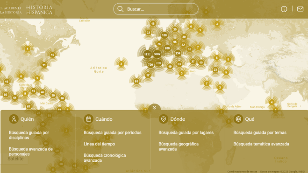Open Línea del tiempo
Screen dimensions: 308x173
pyautogui.click(x=99, y=144)
